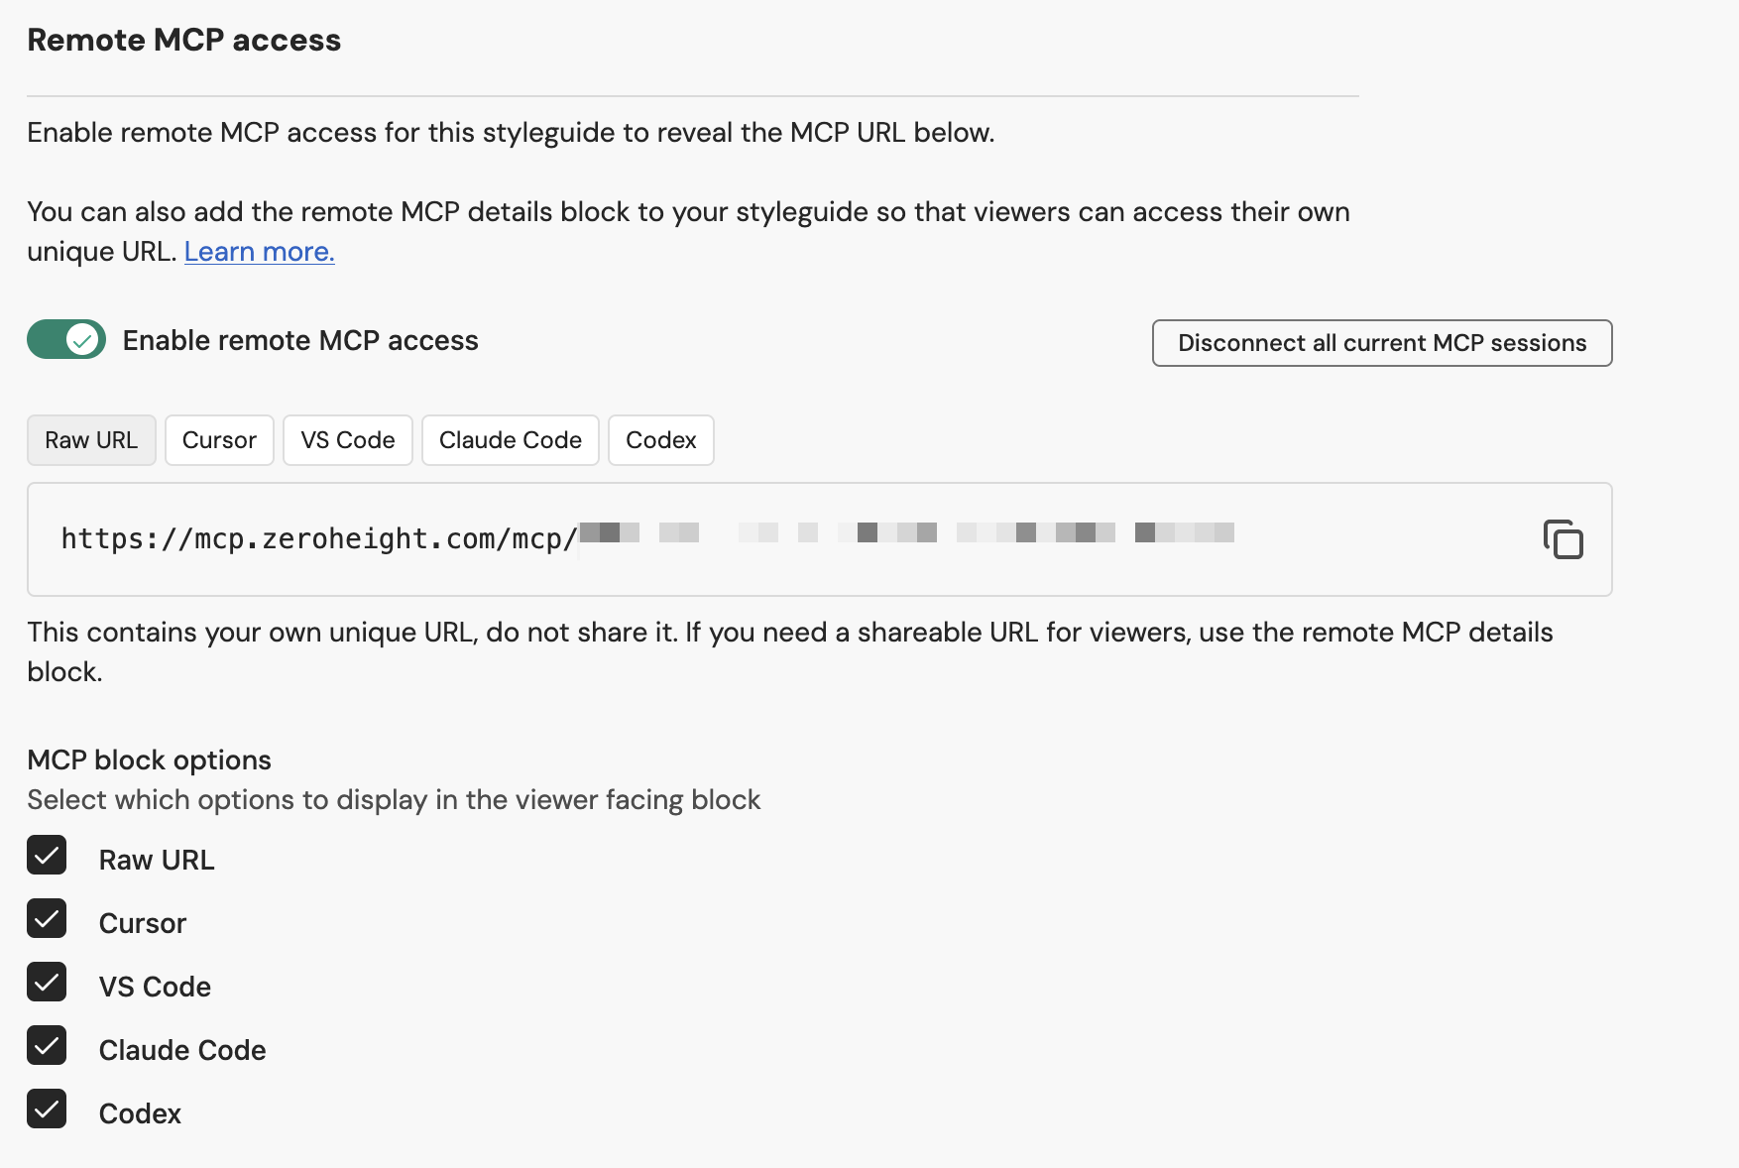This screenshot has width=1739, height=1168.
Task: Click the Enable remote MCP access label
Action: point(299,339)
